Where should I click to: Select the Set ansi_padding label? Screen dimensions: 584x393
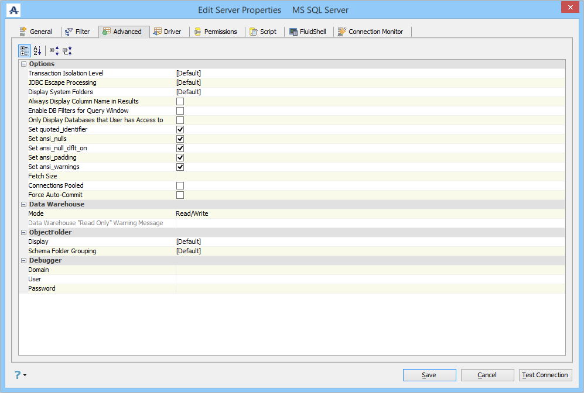click(52, 158)
